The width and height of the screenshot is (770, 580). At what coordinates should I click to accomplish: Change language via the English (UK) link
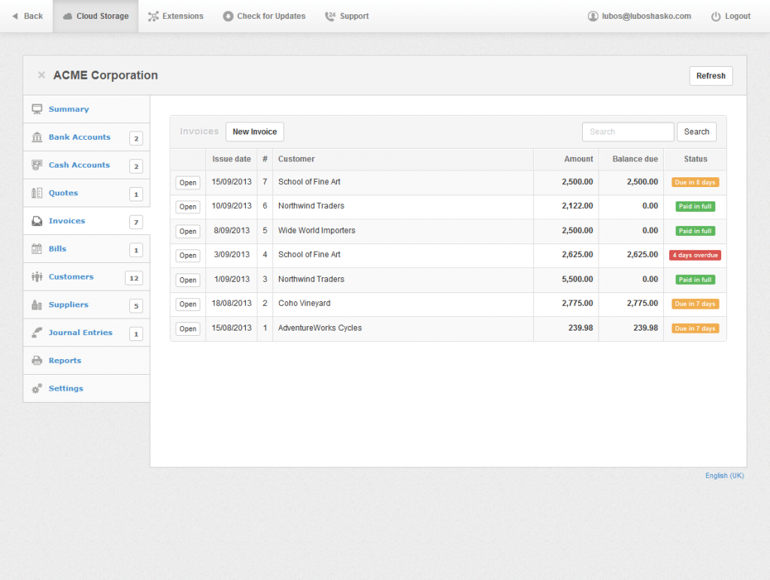[723, 475]
